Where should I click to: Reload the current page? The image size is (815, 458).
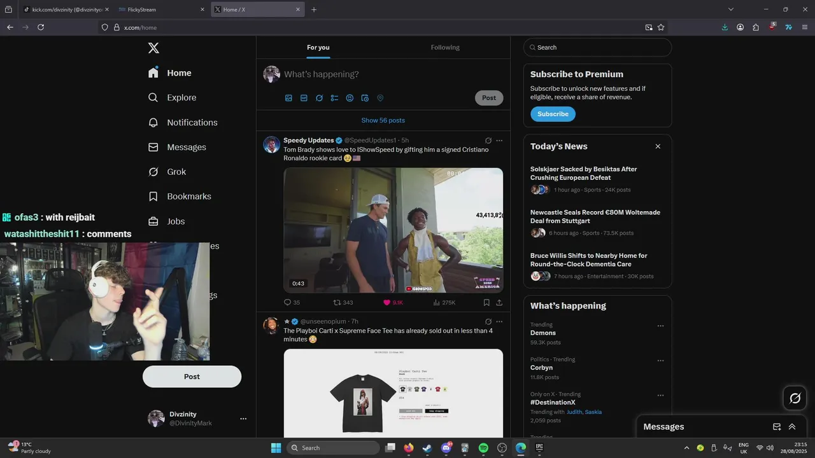tap(41, 27)
